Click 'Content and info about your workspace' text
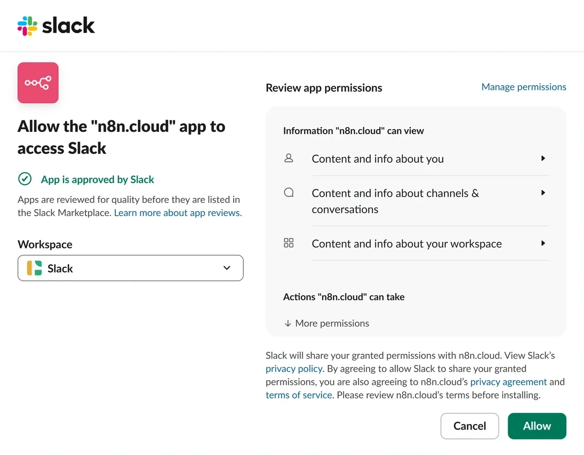Image resolution: width=584 pixels, height=455 pixels. point(407,243)
